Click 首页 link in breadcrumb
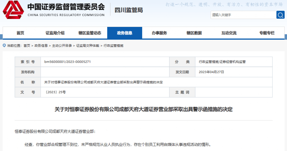 27,46
